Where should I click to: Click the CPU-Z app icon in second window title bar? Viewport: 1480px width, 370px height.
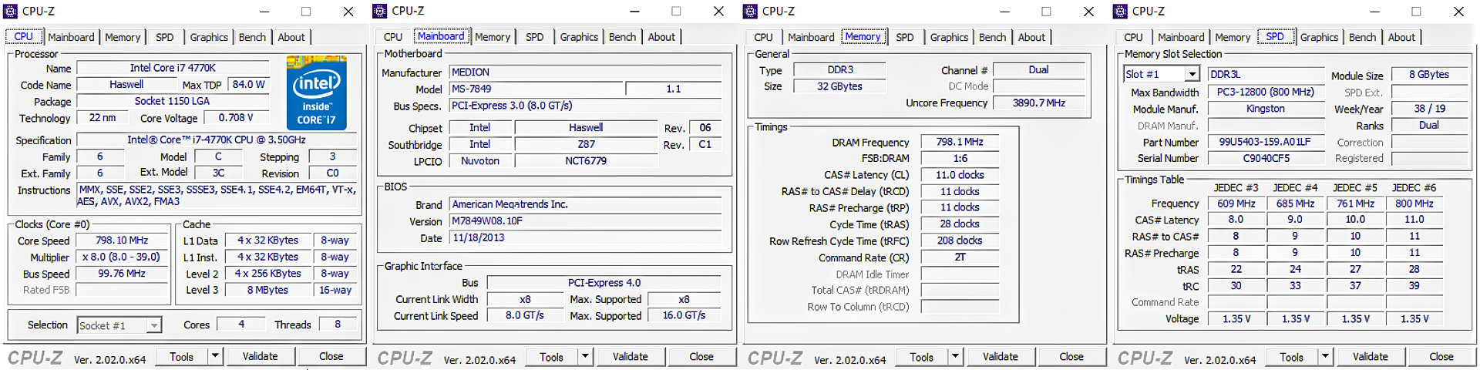tap(379, 11)
